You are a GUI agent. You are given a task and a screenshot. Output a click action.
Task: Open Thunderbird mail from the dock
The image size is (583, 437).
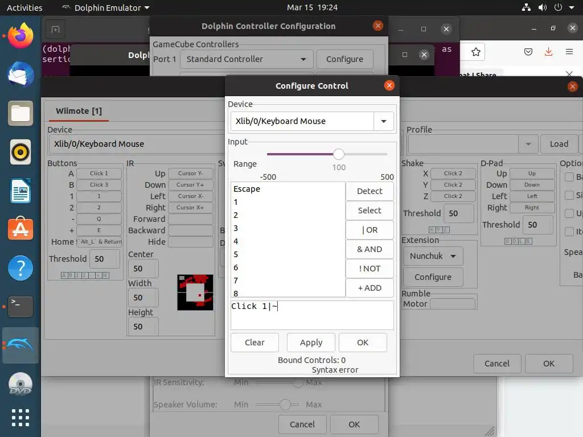[20, 75]
